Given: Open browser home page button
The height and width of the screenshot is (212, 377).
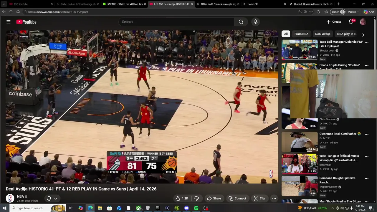Looking at the screenshot, I should tap(18, 12).
